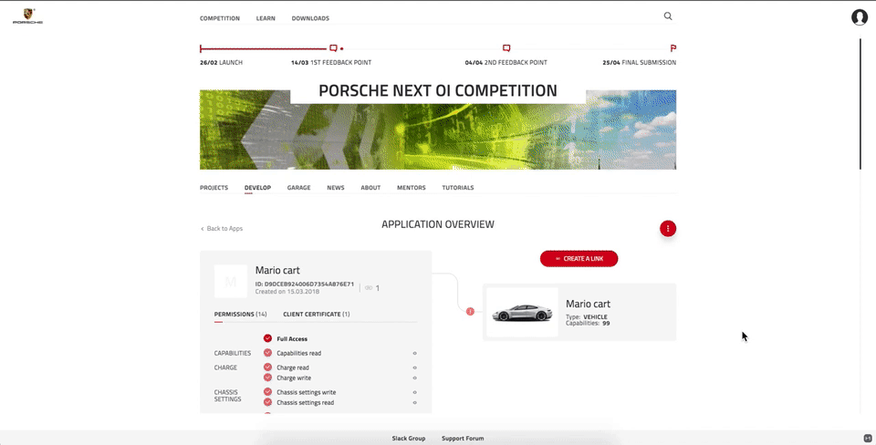Click the eye icon for Chassis settings write

click(414, 392)
